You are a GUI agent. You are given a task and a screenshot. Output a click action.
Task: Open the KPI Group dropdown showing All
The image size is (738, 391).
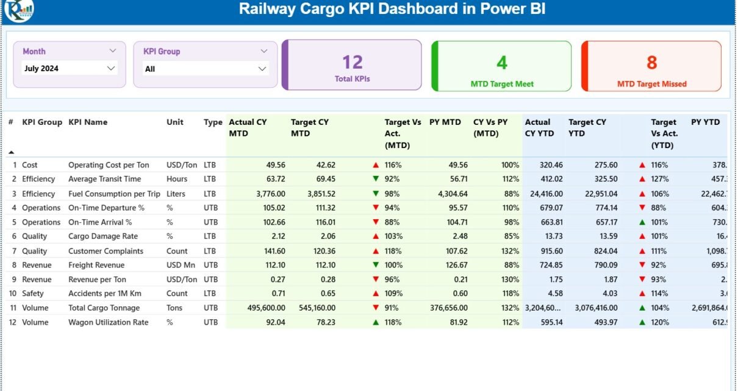(206, 69)
